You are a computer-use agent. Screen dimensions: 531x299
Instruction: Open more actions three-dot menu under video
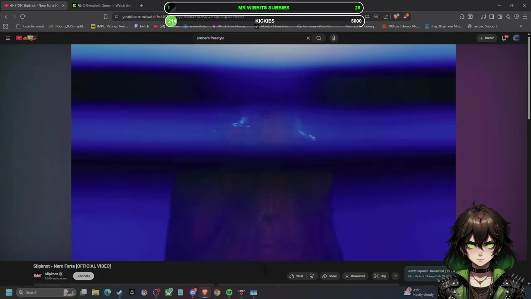395,276
